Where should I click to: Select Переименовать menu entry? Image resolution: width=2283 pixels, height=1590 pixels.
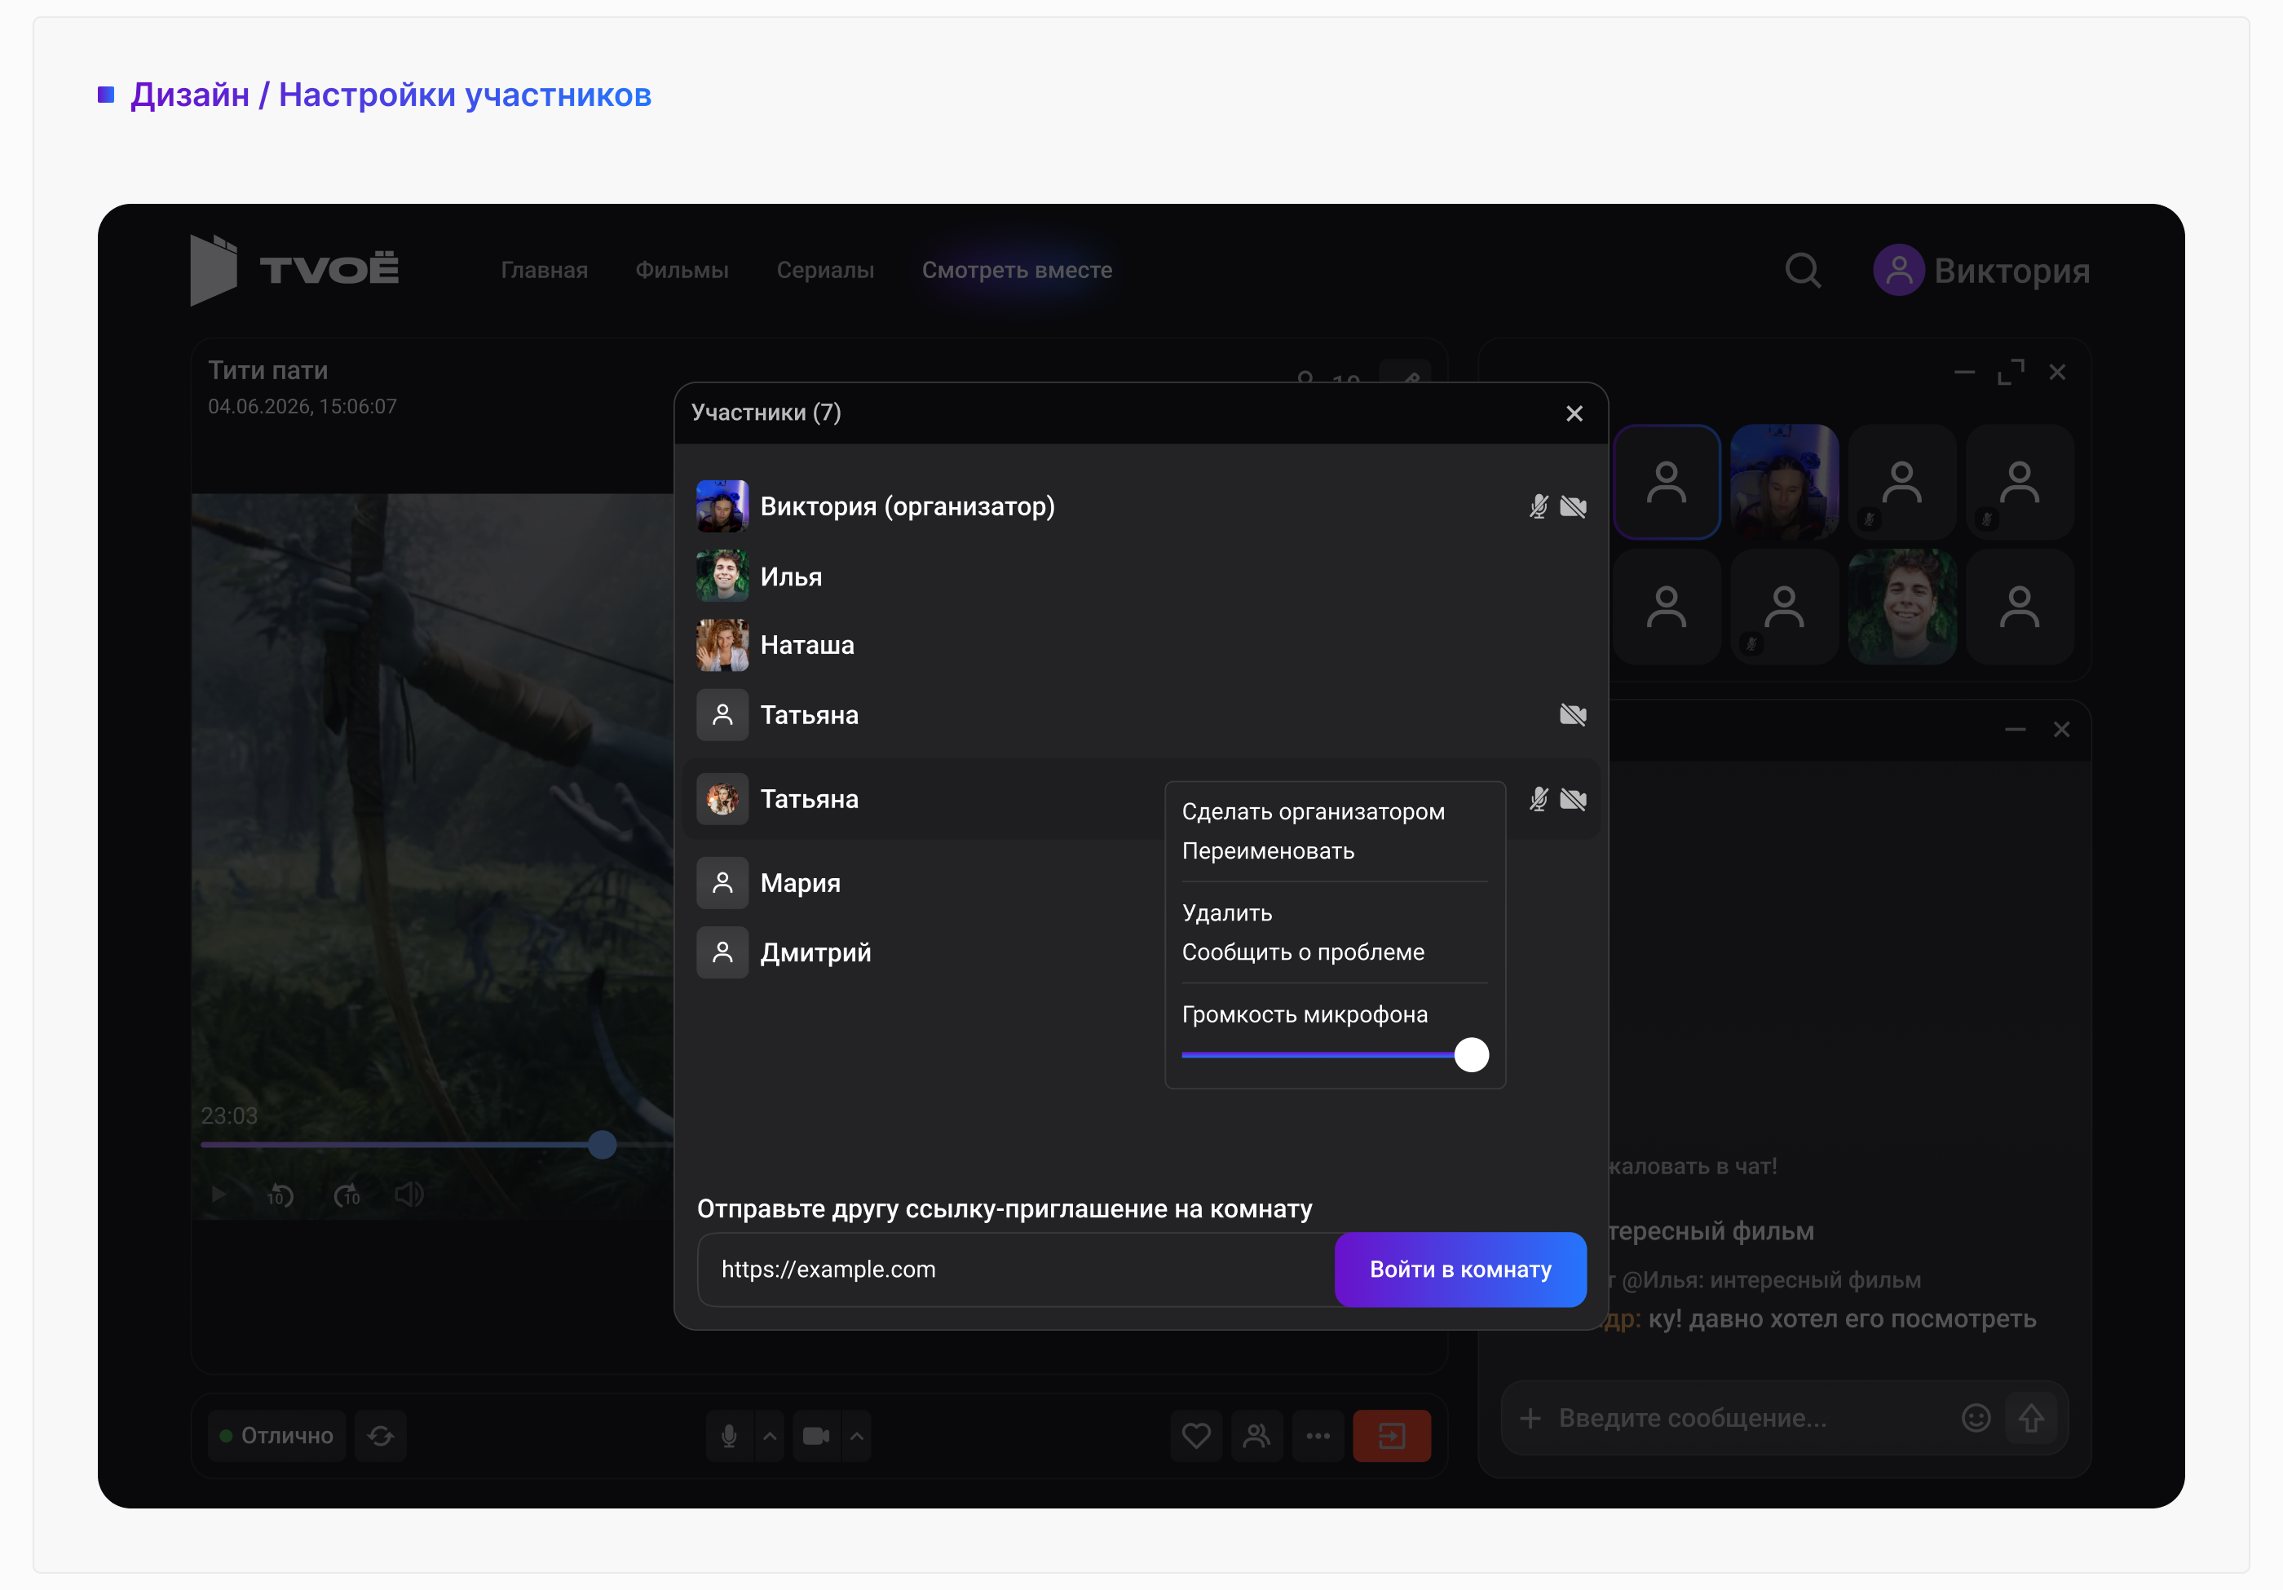[1268, 851]
